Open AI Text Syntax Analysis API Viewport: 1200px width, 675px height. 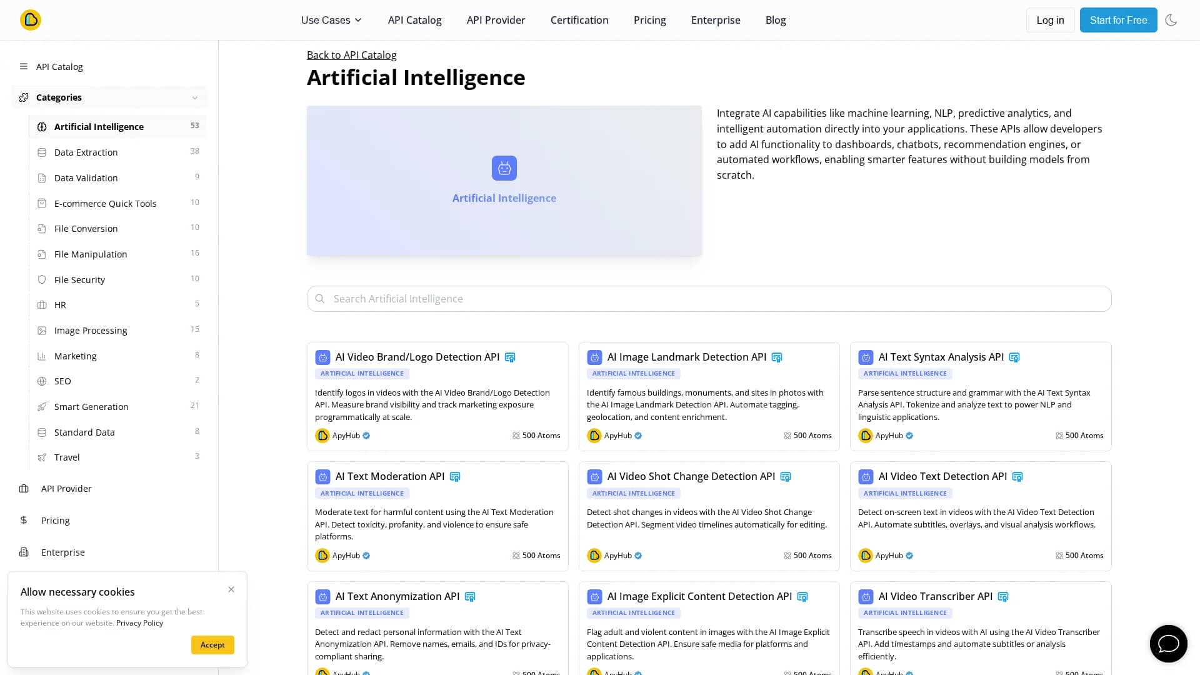click(941, 357)
